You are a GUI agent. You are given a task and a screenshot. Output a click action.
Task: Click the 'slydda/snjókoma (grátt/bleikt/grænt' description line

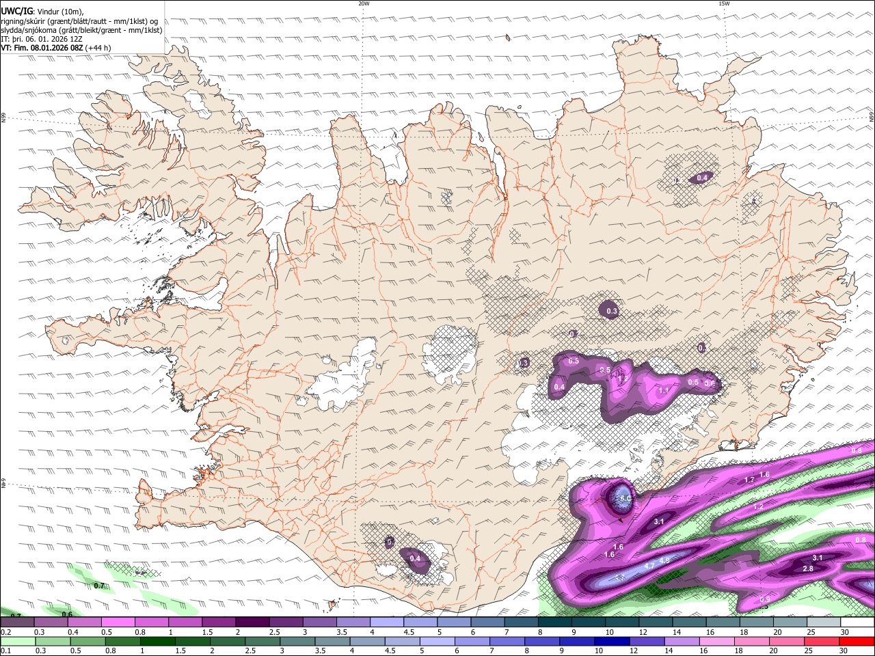tap(81, 30)
